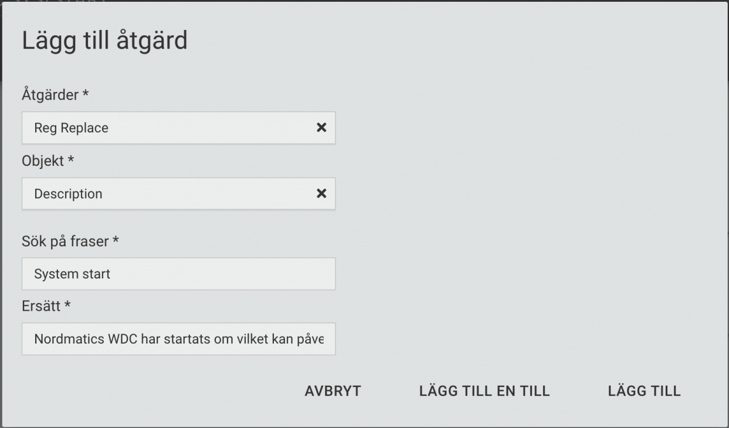Click the Description value in Objekt
The image size is (729, 428).
point(68,193)
